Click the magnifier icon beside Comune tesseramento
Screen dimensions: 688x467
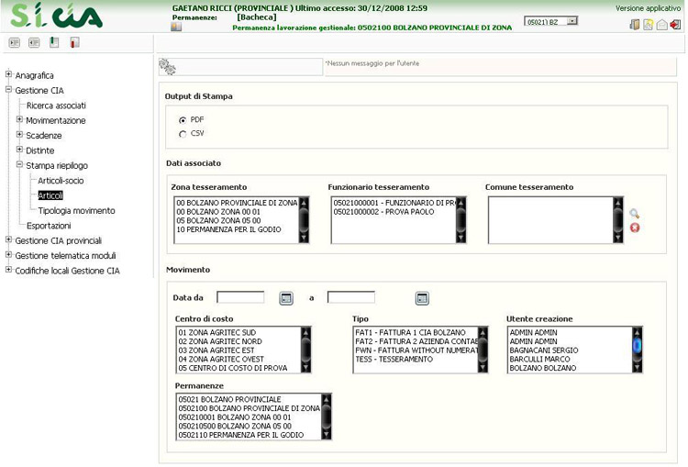[635, 213]
